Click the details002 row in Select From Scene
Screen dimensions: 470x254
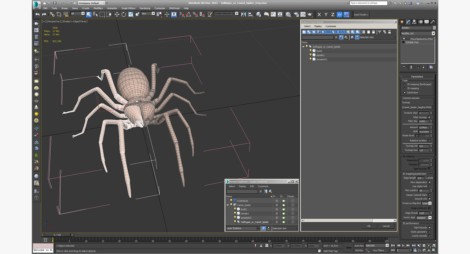[x=349, y=59]
